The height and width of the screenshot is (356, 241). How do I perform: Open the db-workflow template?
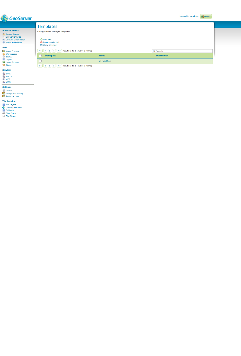(x=105, y=61)
